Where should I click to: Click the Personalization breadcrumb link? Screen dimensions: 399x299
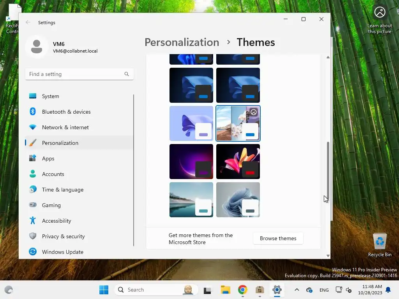point(182,42)
